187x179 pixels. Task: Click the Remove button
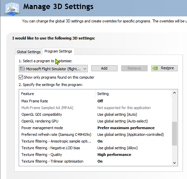point(134,68)
